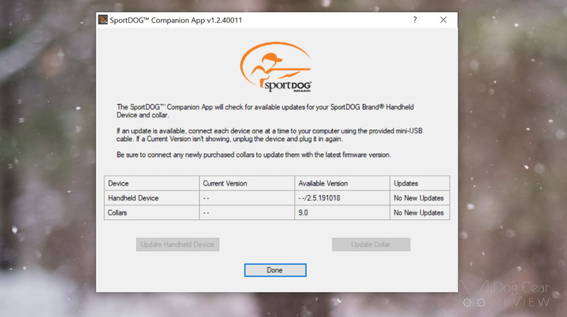
Task: Click No New Updates in Handheld Device row
Action: (x=420, y=198)
